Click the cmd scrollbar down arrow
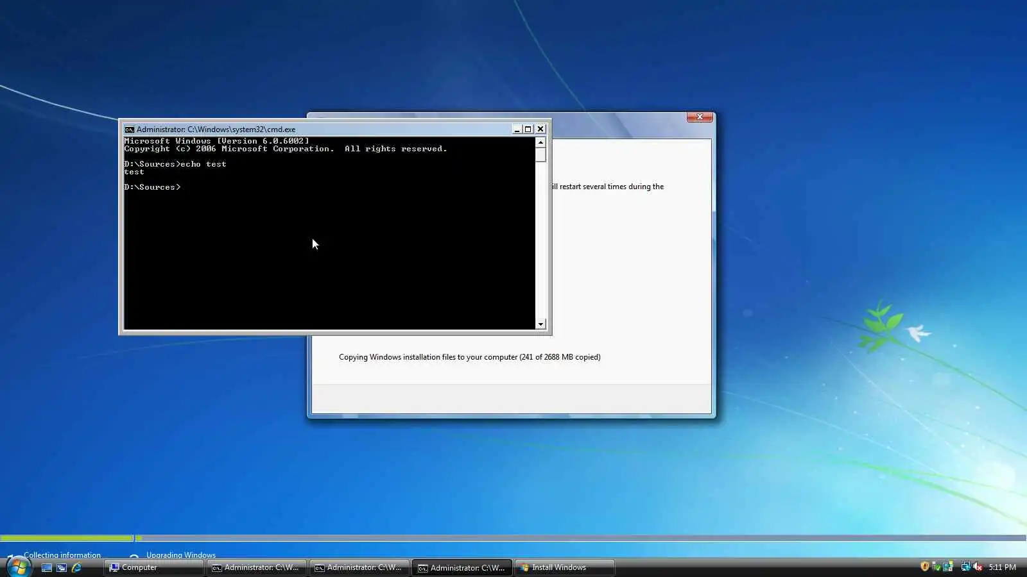Viewport: 1027px width, 577px height. pos(540,324)
